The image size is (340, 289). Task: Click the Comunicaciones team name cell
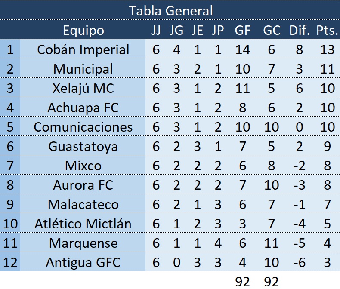coord(83,127)
